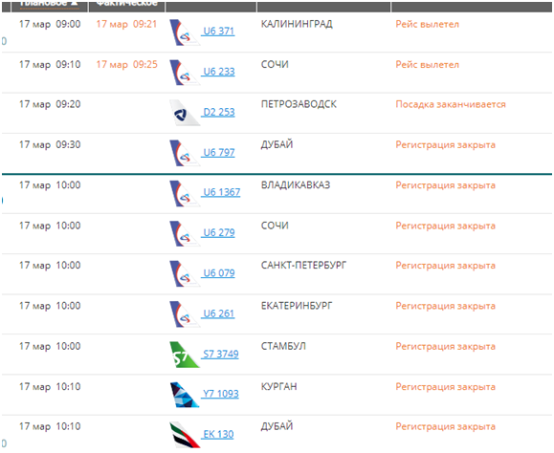Click S7 green tail logo for Istanbul flight

185,355
